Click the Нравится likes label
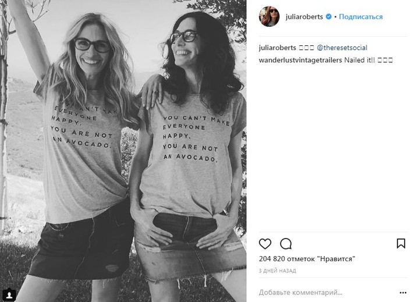 tap(338, 258)
